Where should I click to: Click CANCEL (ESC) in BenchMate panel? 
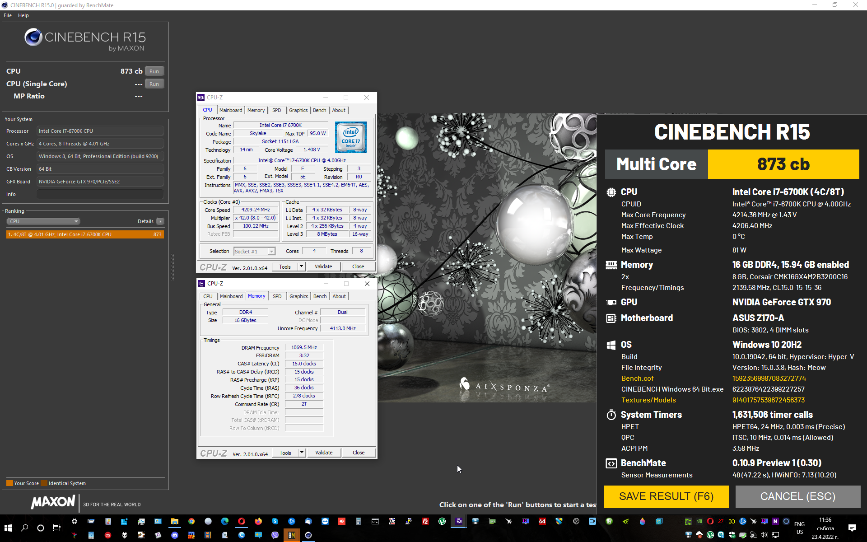tap(798, 497)
